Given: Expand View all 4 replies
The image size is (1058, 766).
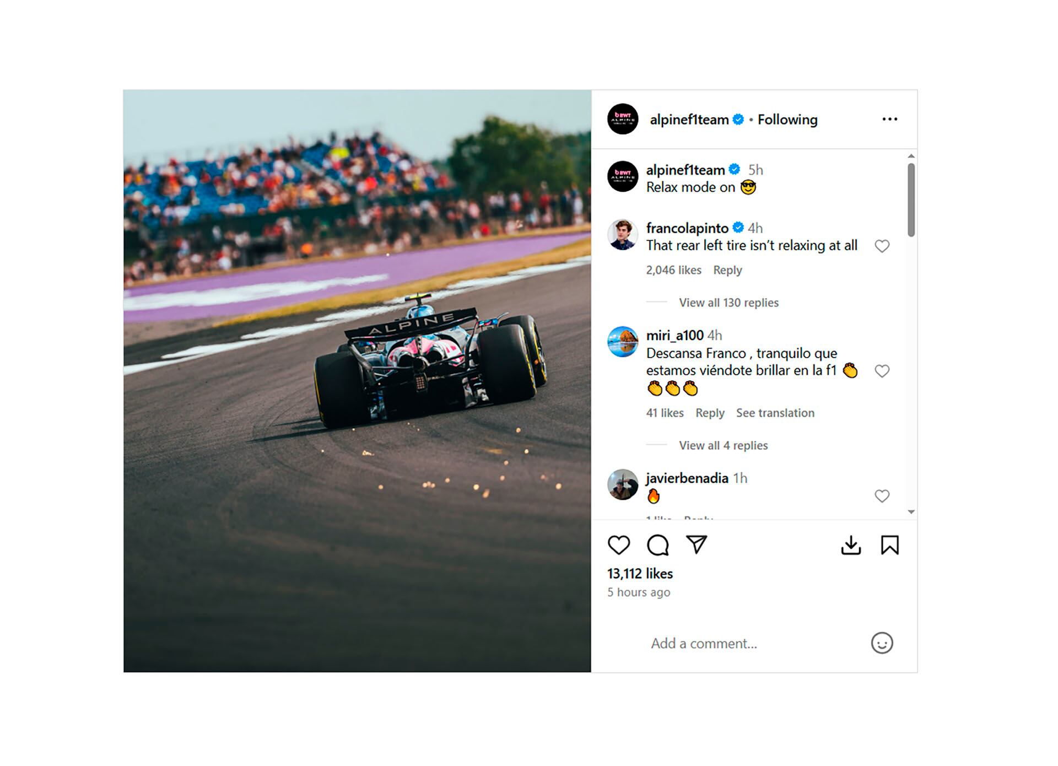Looking at the screenshot, I should 723,445.
